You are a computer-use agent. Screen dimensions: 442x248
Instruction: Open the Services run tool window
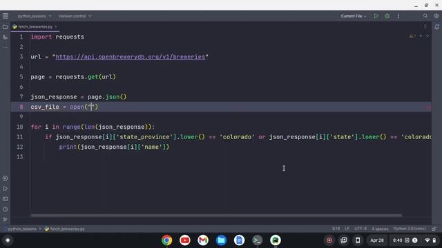point(5,189)
